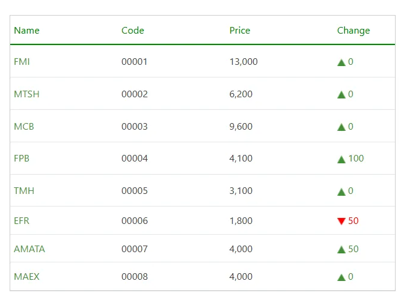Click the Code column header

pos(133,31)
